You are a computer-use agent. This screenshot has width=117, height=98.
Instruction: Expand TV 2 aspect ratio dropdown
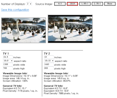pos(49,61)
